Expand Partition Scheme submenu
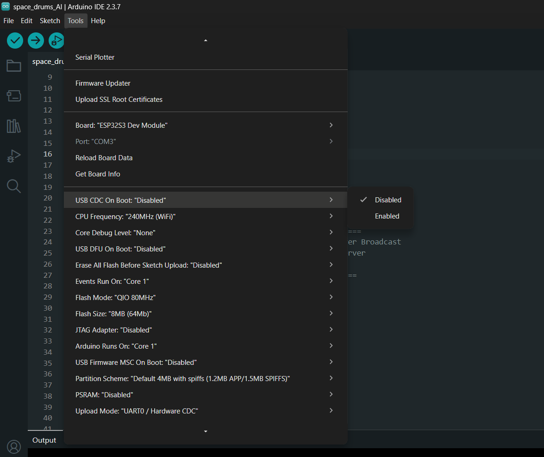The width and height of the screenshot is (544, 457). 206,379
